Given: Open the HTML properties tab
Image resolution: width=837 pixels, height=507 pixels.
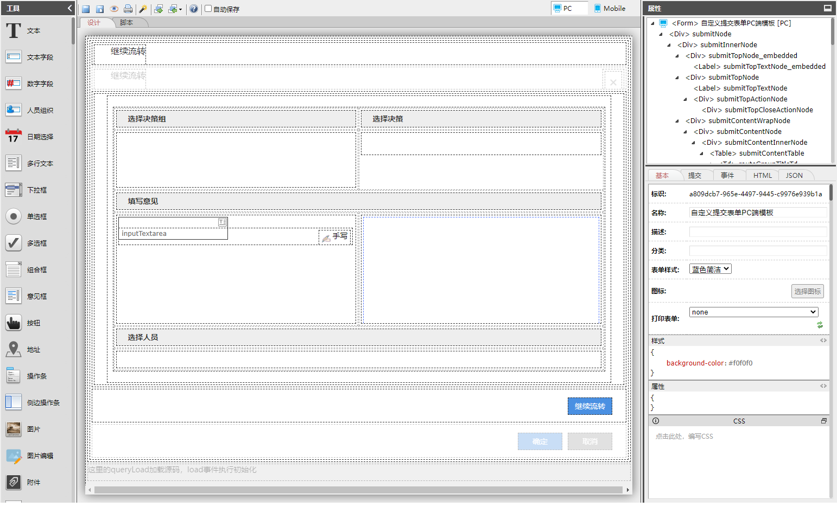Looking at the screenshot, I should [x=762, y=175].
